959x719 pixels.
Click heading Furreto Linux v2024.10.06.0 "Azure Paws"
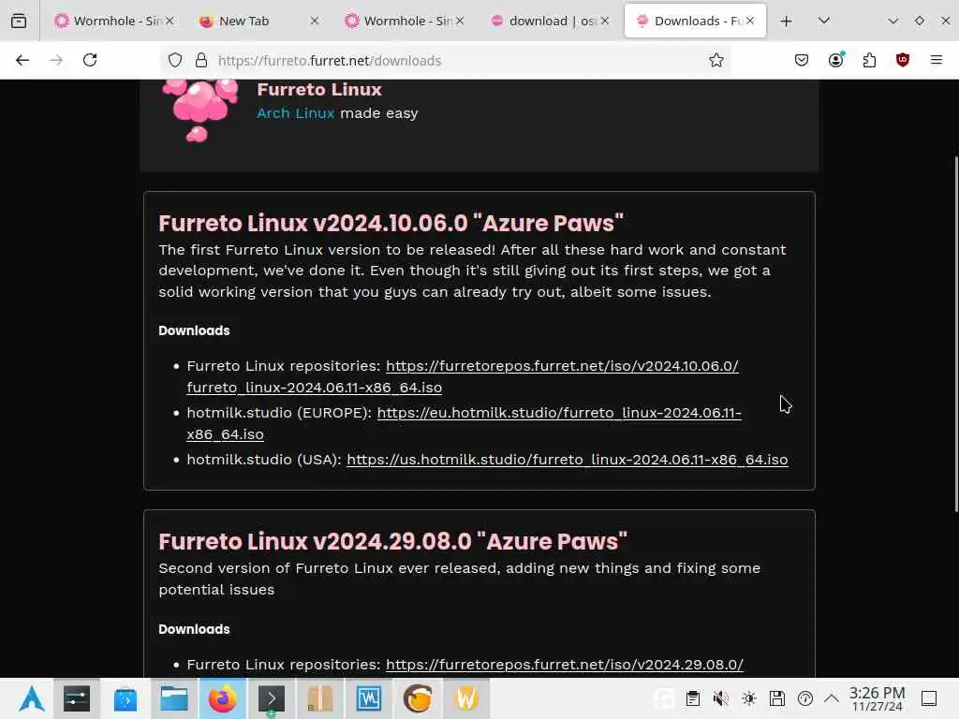[391, 223]
